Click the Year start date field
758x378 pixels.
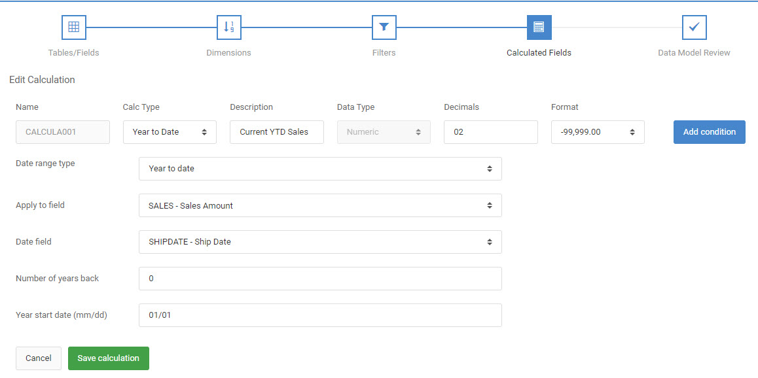pyautogui.click(x=320, y=315)
